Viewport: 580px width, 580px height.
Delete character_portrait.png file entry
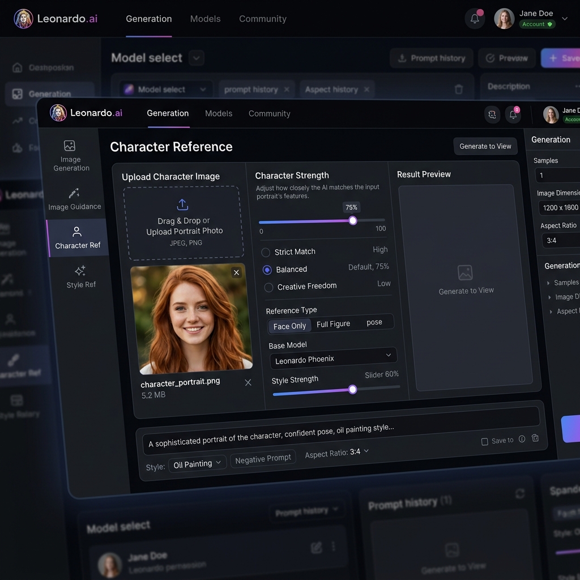click(248, 382)
